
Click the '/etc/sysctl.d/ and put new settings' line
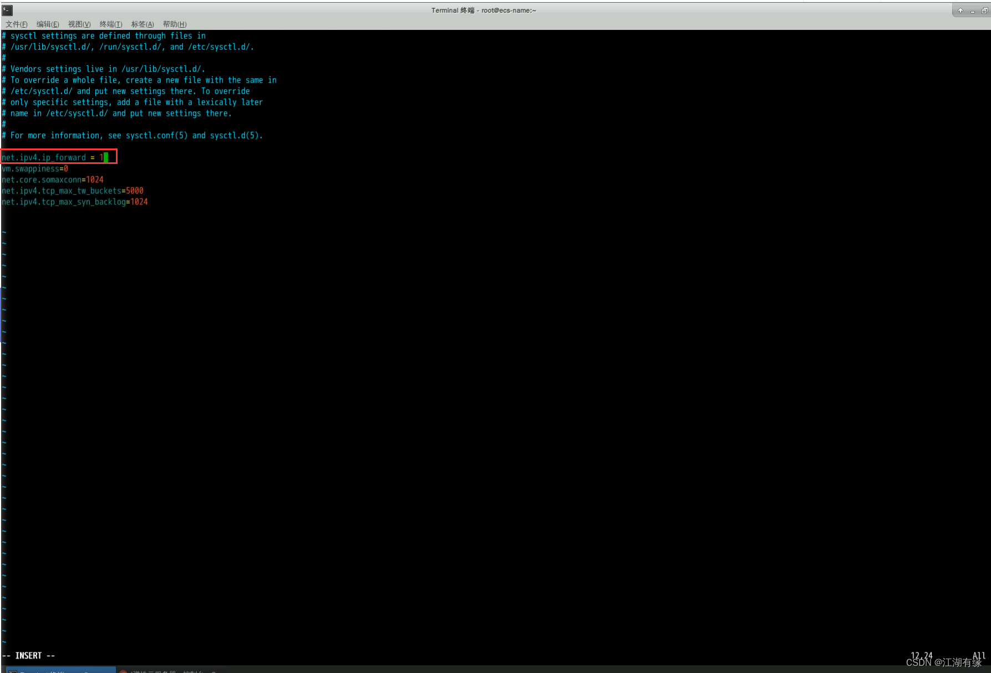point(125,91)
